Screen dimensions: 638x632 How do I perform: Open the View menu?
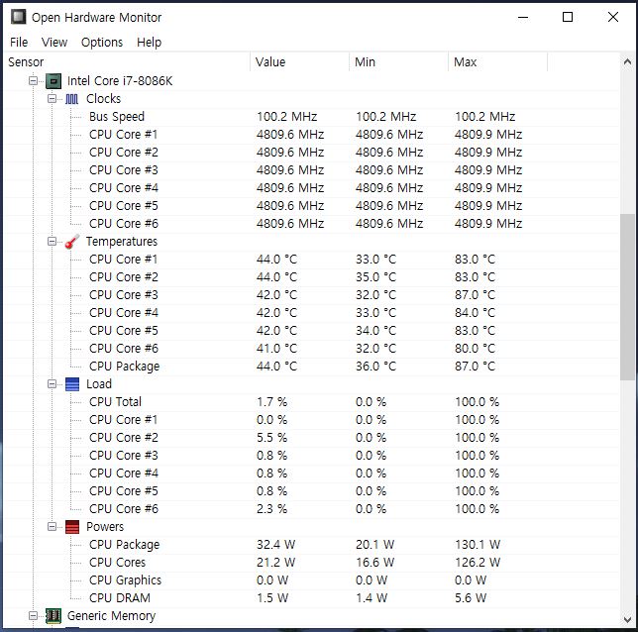(x=54, y=43)
